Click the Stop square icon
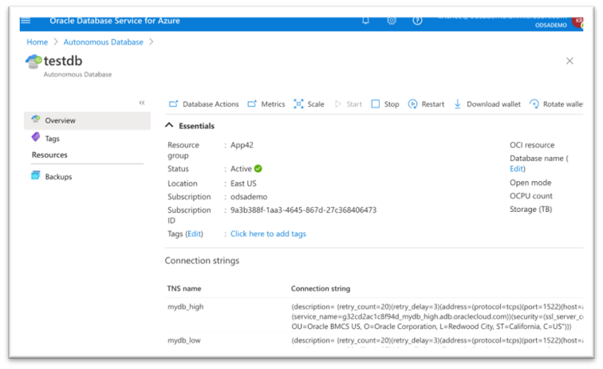603x369 pixels. [376, 104]
